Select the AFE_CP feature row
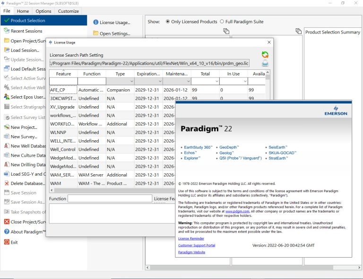The height and width of the screenshot is (279, 363). [x=157, y=90]
